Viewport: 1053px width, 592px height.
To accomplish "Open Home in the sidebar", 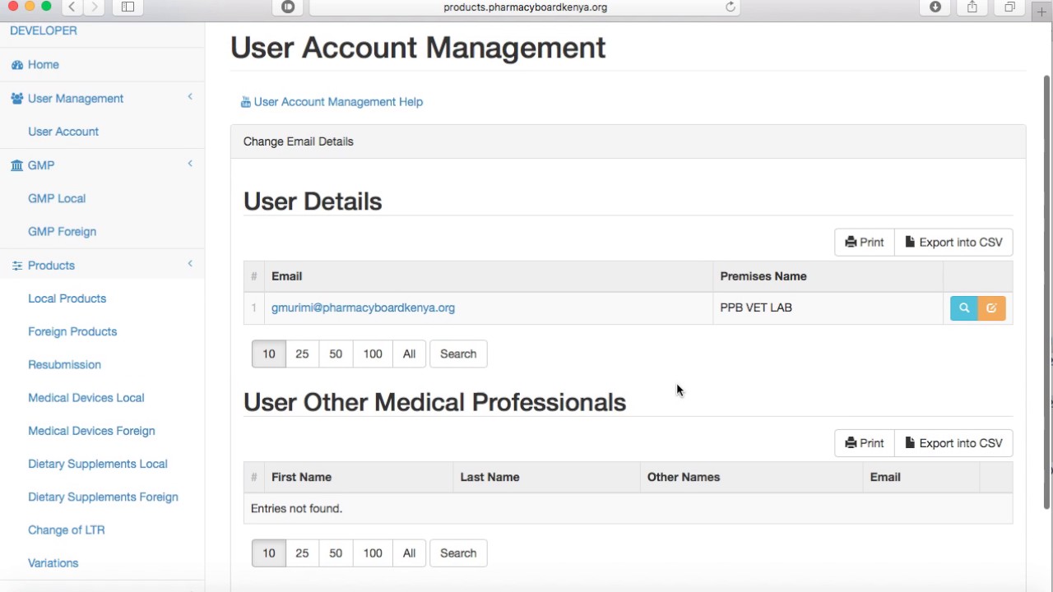I will [43, 64].
